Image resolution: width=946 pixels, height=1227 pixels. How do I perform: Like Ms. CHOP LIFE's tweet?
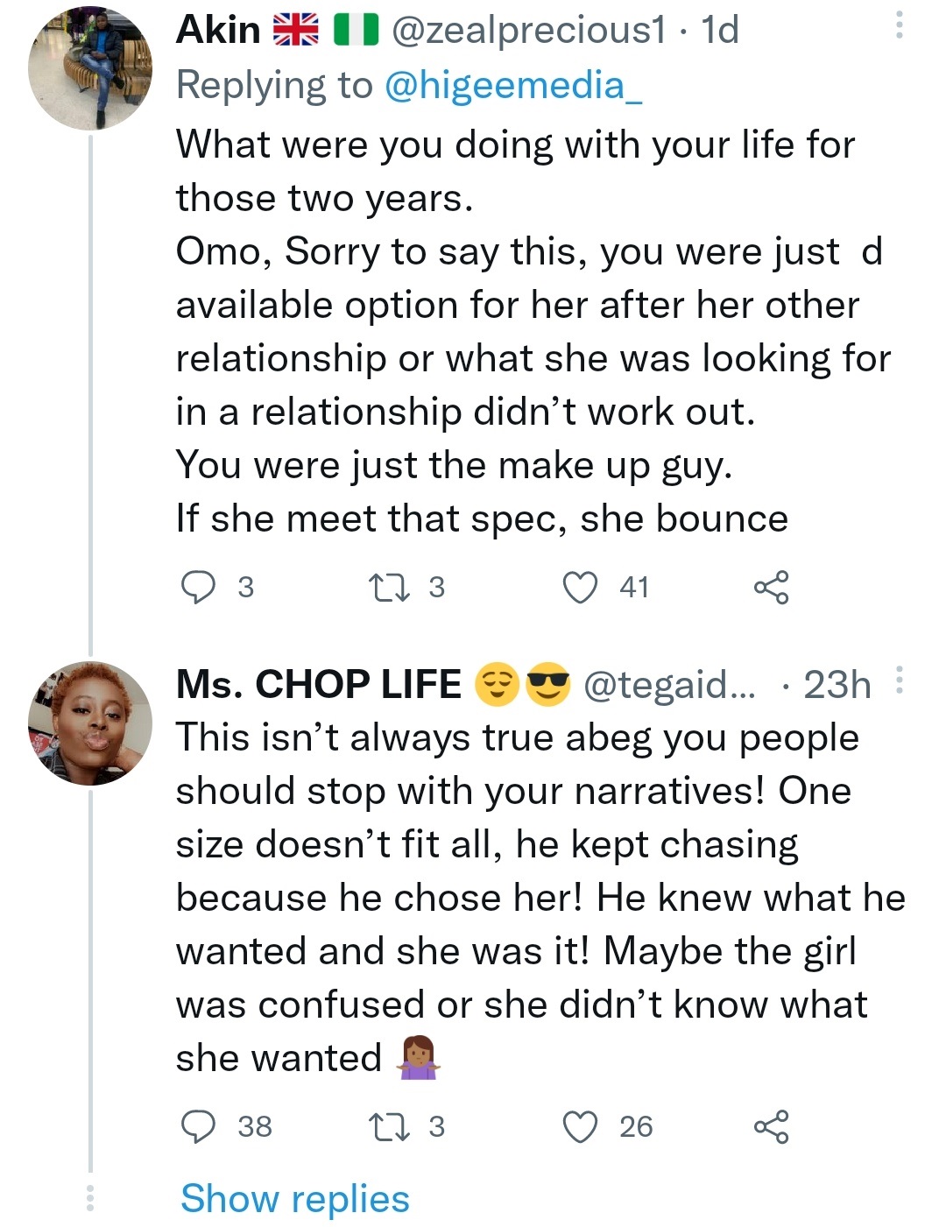(580, 1126)
